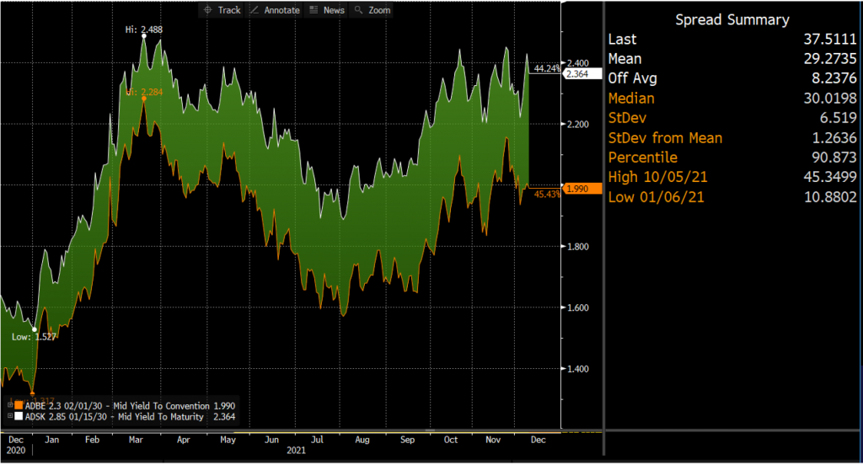The image size is (863, 465).
Task: Click the white 2.364 y-axis price tag
Action: coord(576,74)
